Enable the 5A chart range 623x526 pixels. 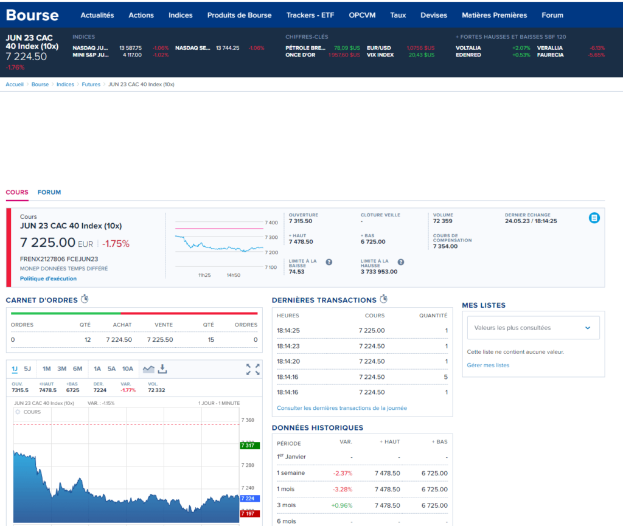[112, 369]
